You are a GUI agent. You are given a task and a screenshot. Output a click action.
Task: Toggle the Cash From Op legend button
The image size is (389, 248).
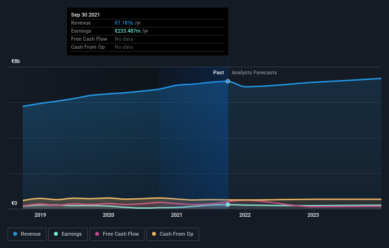[x=172, y=234]
